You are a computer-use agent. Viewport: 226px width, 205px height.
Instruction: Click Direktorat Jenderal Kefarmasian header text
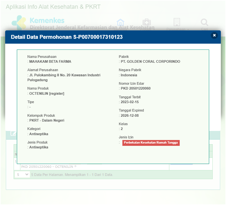[x=92, y=28]
